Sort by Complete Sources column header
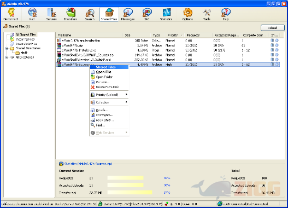 point(255,35)
